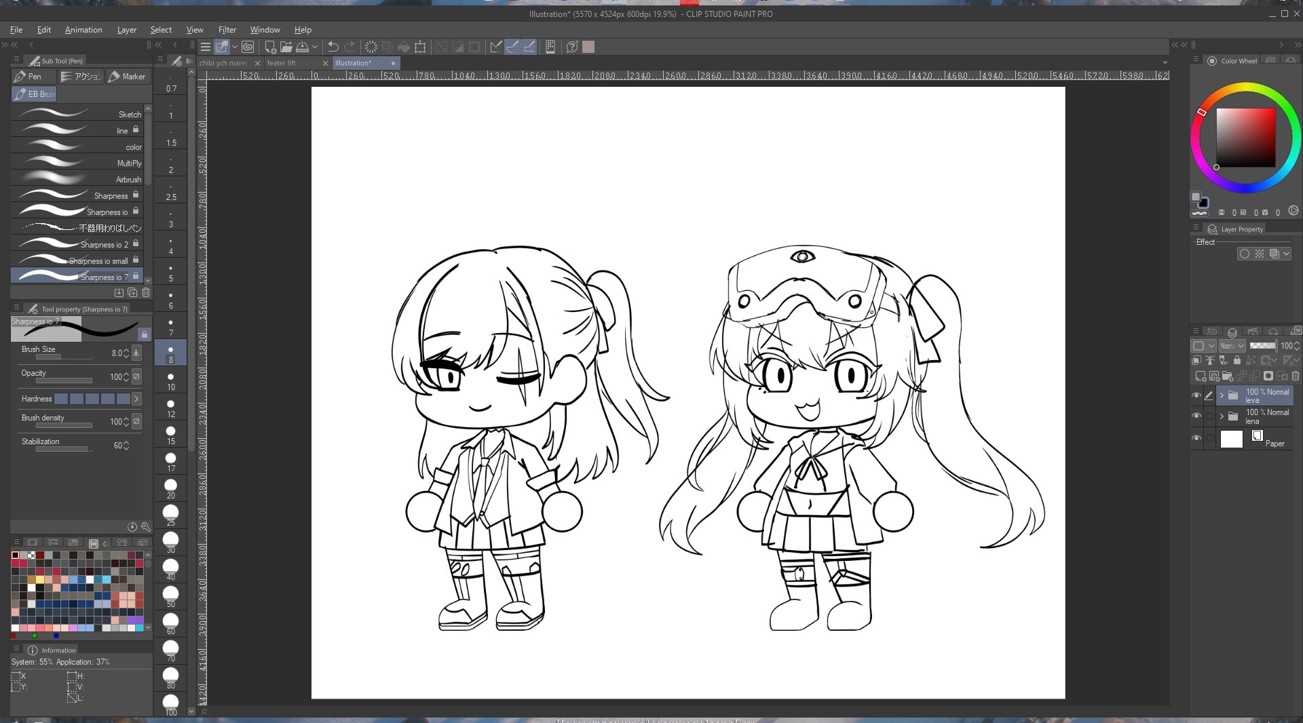The height and width of the screenshot is (723, 1303).
Task: Click the wrench sub tool detail icon
Action: (145, 527)
